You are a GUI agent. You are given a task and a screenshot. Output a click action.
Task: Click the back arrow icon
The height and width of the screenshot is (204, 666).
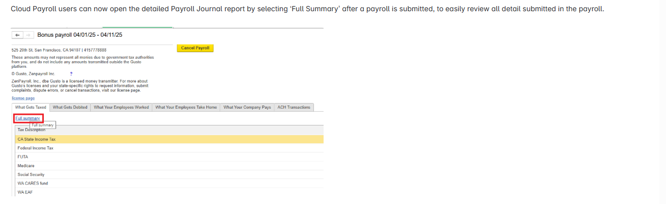click(18, 35)
